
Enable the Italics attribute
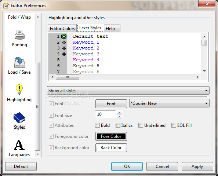[118, 125]
